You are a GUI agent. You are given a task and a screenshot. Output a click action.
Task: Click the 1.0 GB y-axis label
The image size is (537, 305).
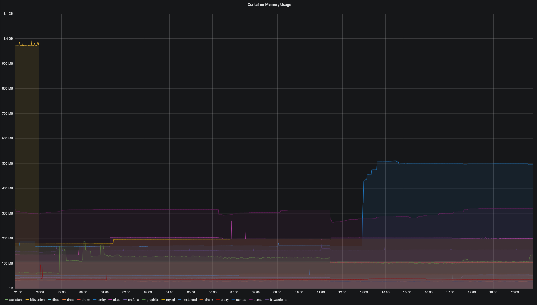tap(8, 38)
